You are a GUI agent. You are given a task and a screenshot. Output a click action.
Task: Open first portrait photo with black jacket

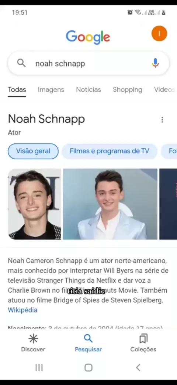point(34,204)
